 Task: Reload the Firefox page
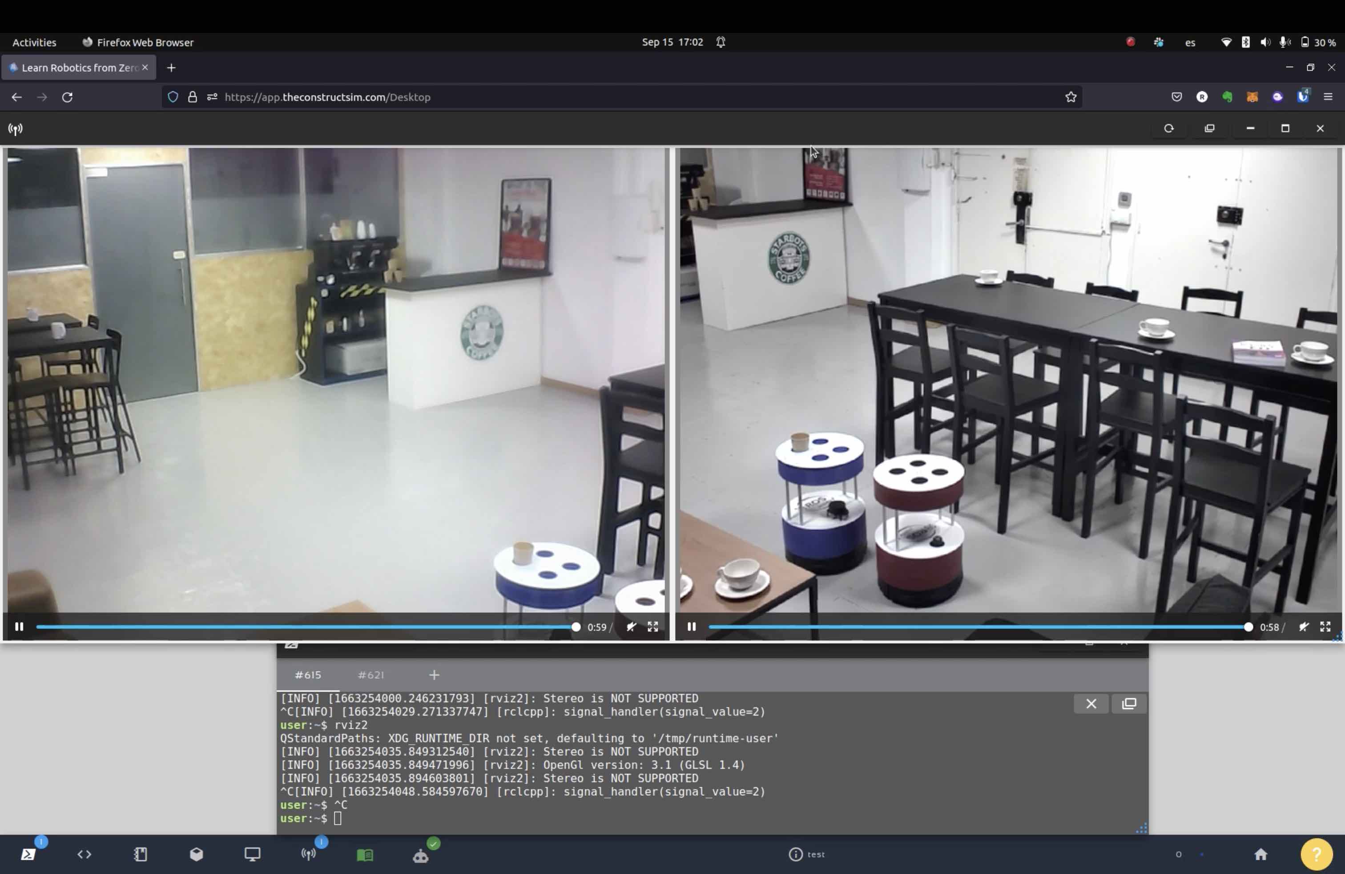[x=67, y=97]
